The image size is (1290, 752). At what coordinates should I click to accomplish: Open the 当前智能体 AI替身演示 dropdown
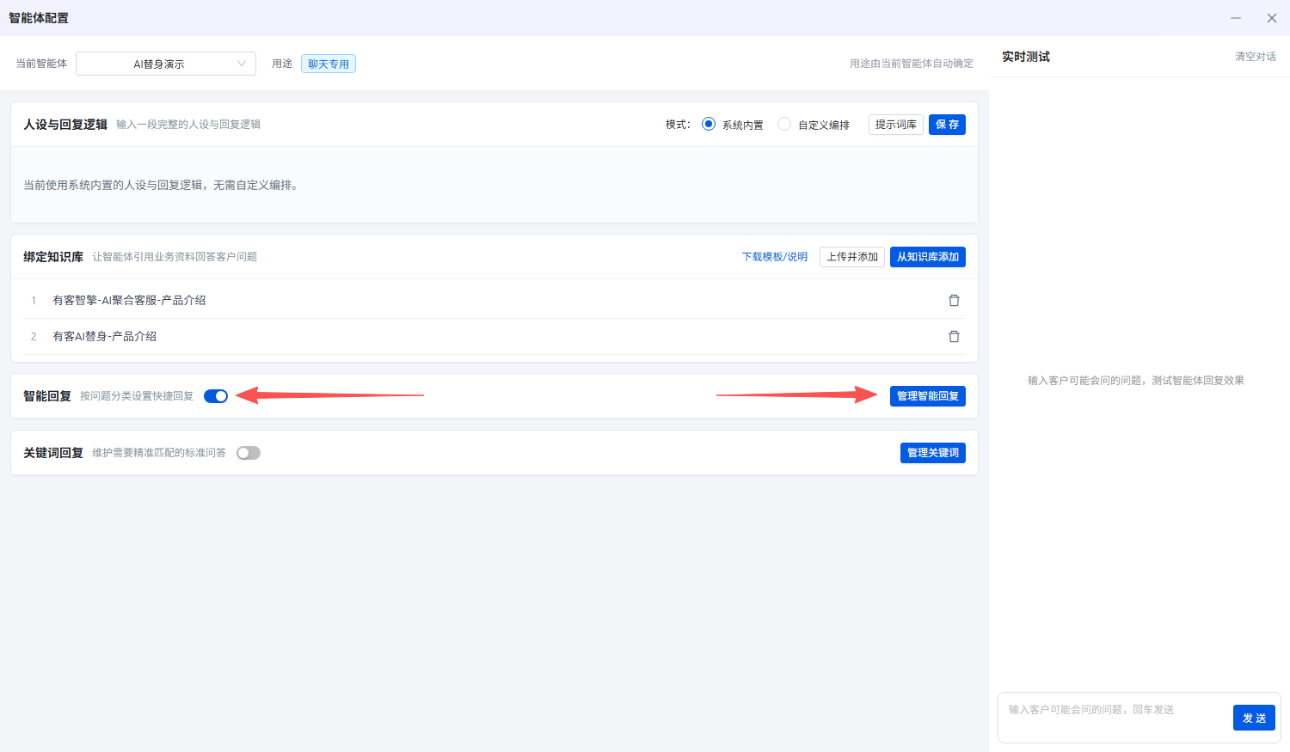tap(166, 64)
